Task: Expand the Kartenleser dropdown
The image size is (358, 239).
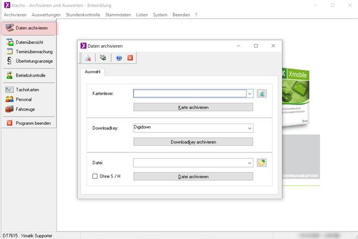Action: pyautogui.click(x=250, y=94)
